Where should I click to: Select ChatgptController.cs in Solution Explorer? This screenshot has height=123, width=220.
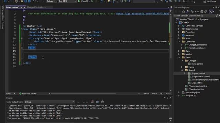point(198,45)
